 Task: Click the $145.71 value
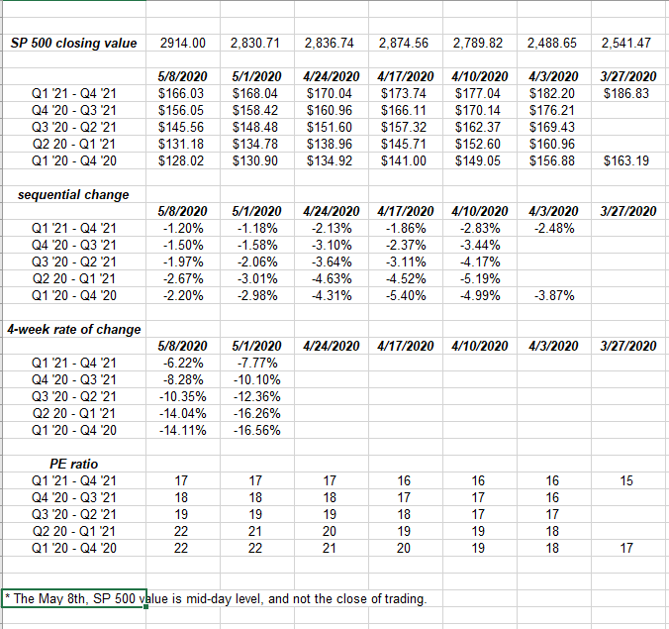click(404, 145)
